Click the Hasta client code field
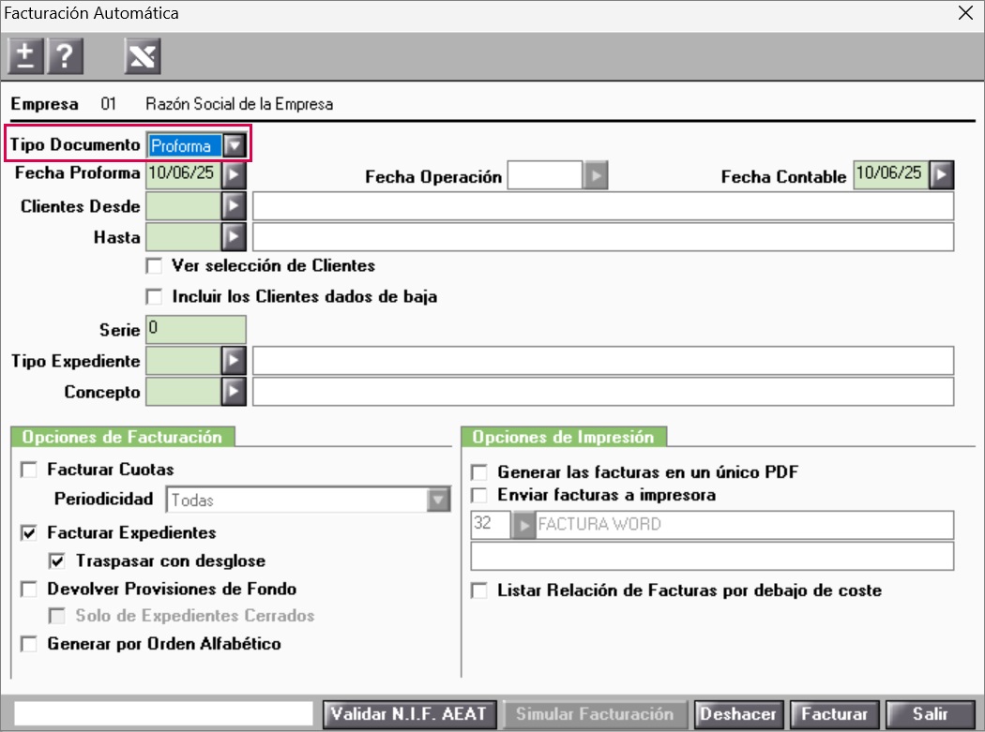Screen dimensions: 985x732 183,237
